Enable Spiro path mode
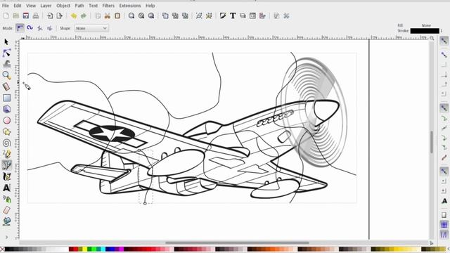 point(30,28)
